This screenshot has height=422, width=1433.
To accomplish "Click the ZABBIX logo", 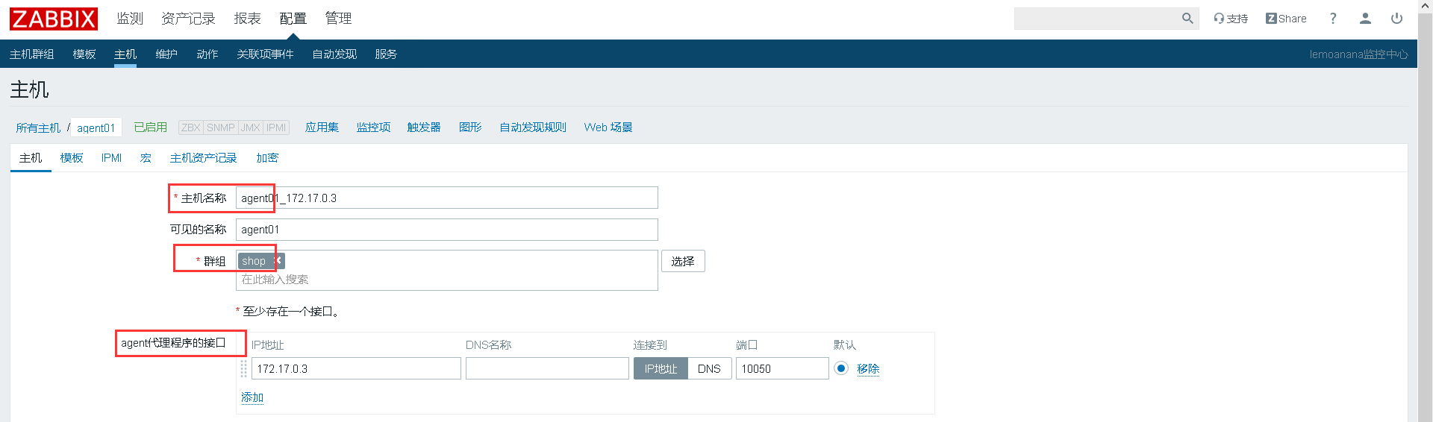I will click(54, 19).
